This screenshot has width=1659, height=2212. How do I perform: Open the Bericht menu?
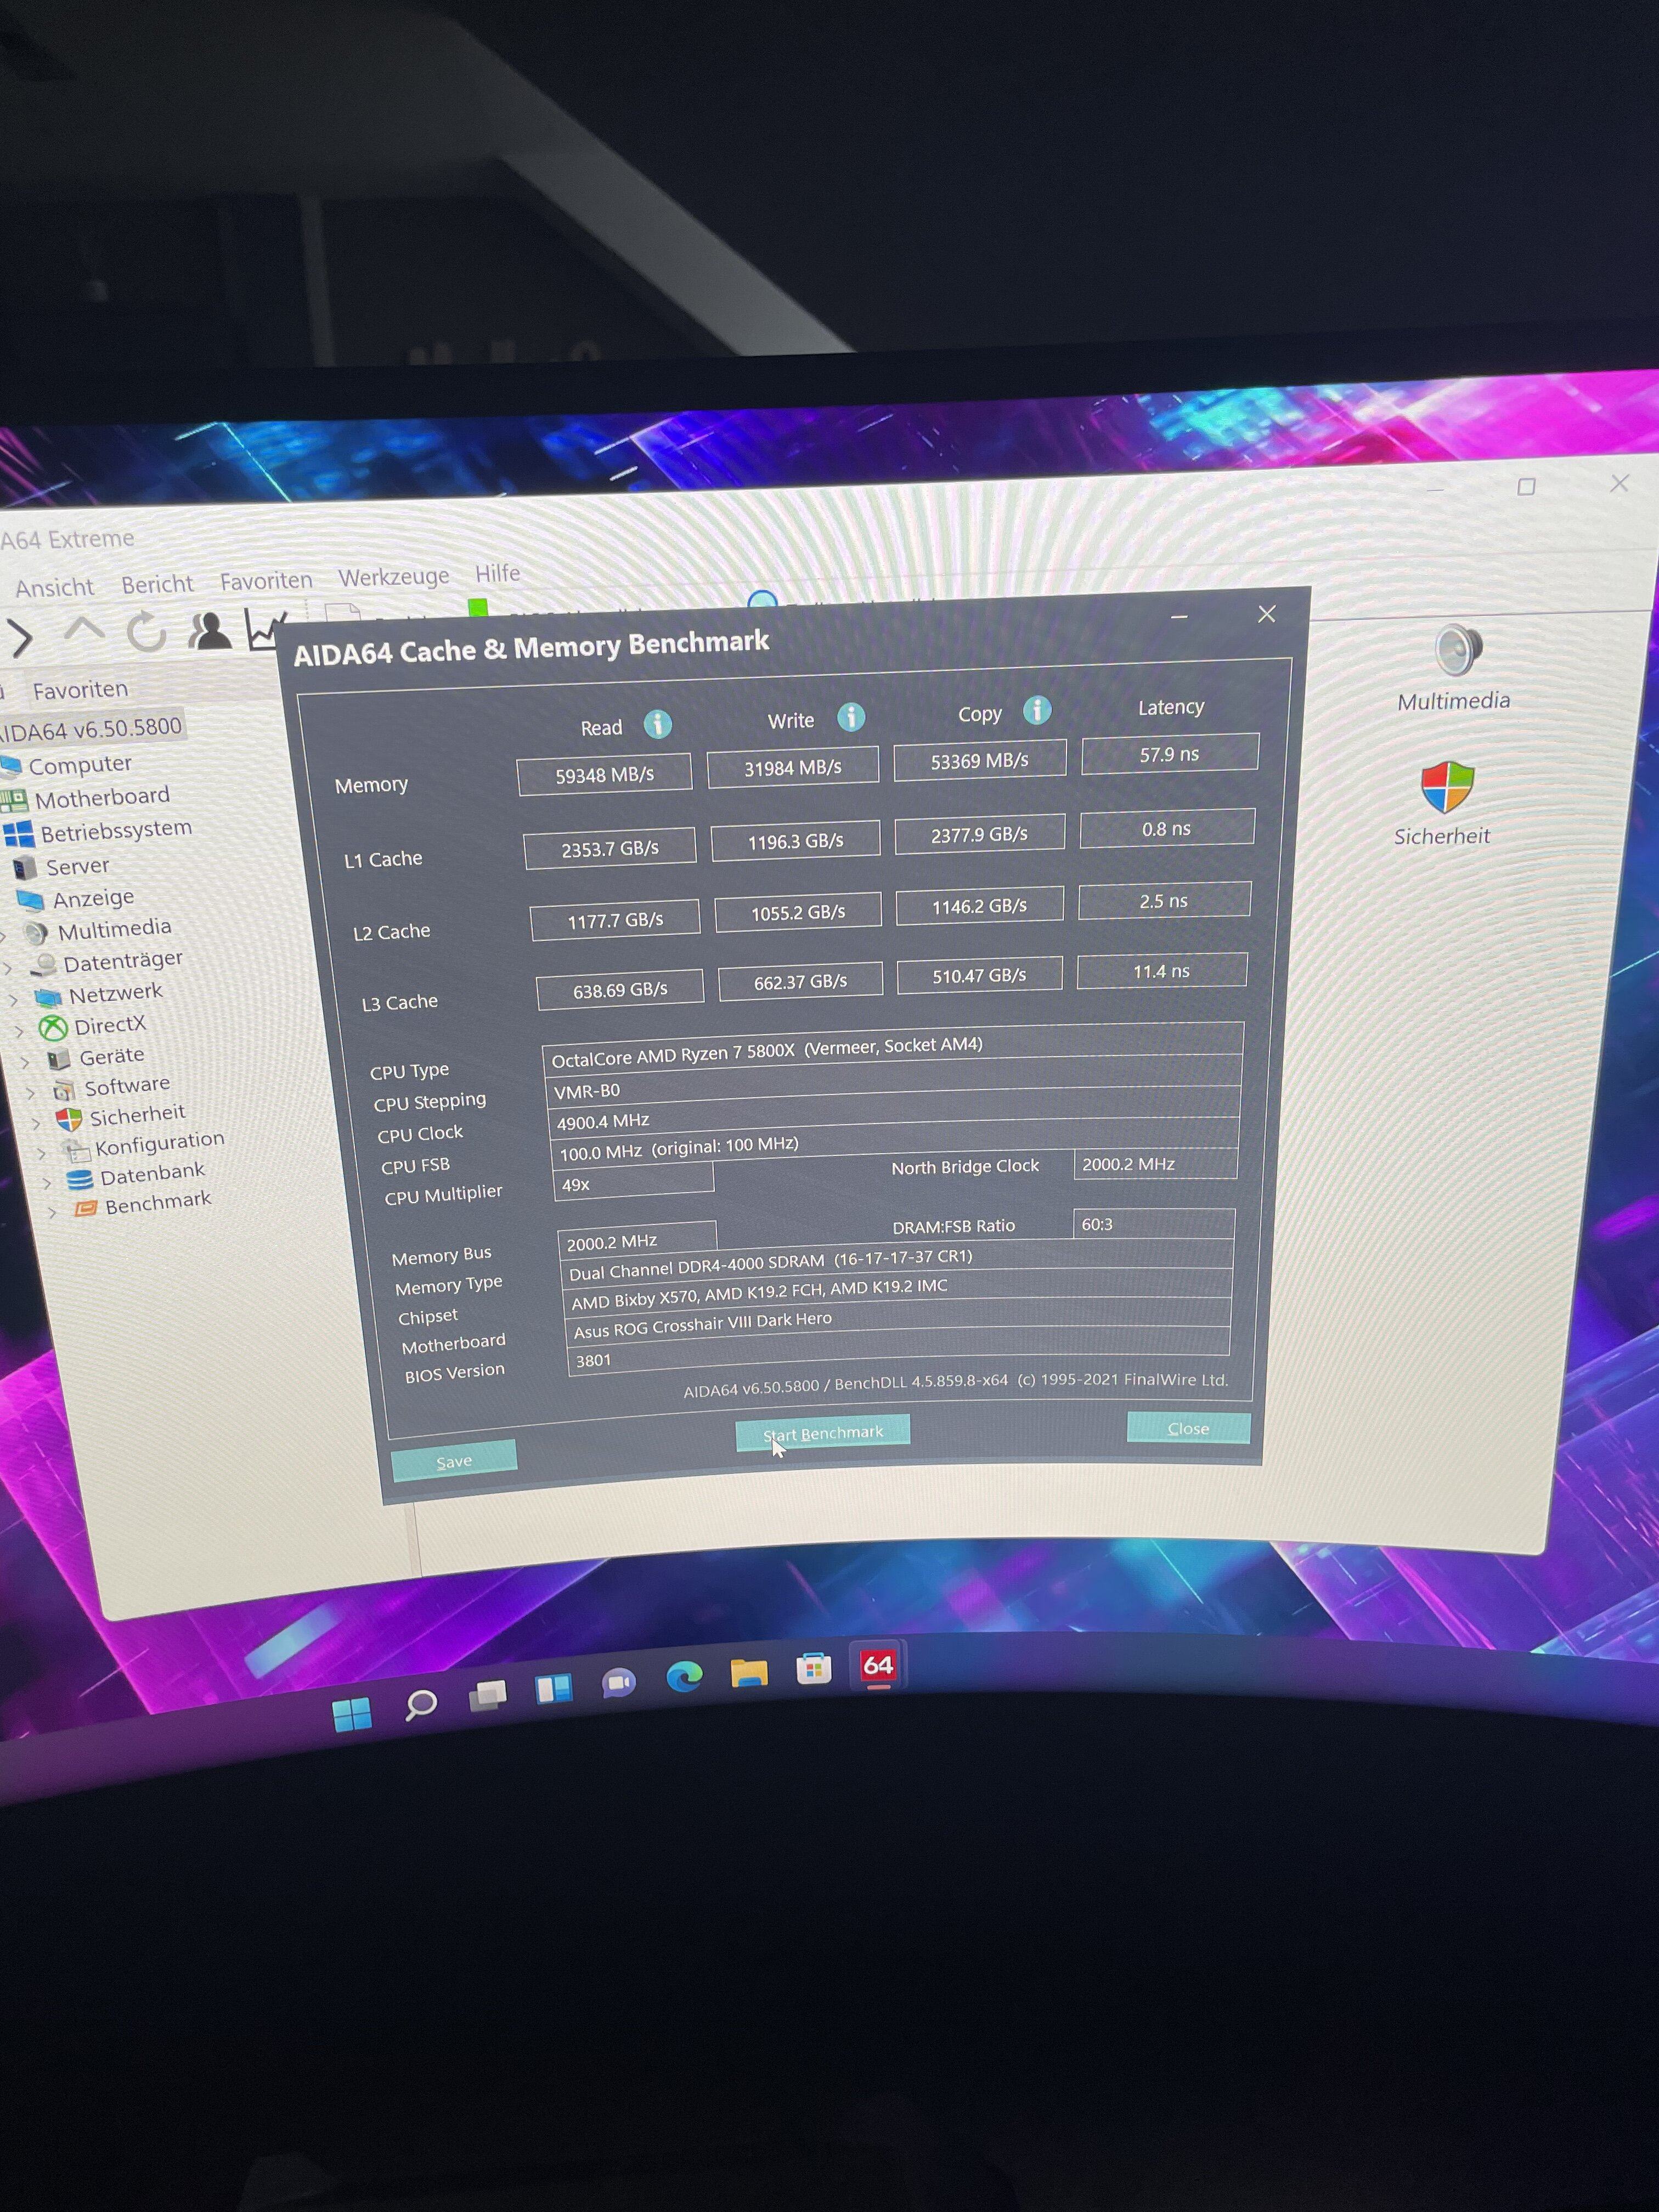coord(157,584)
